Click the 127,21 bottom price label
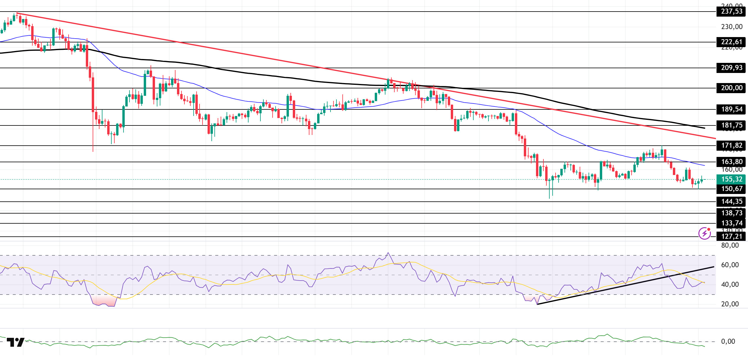 [732, 236]
